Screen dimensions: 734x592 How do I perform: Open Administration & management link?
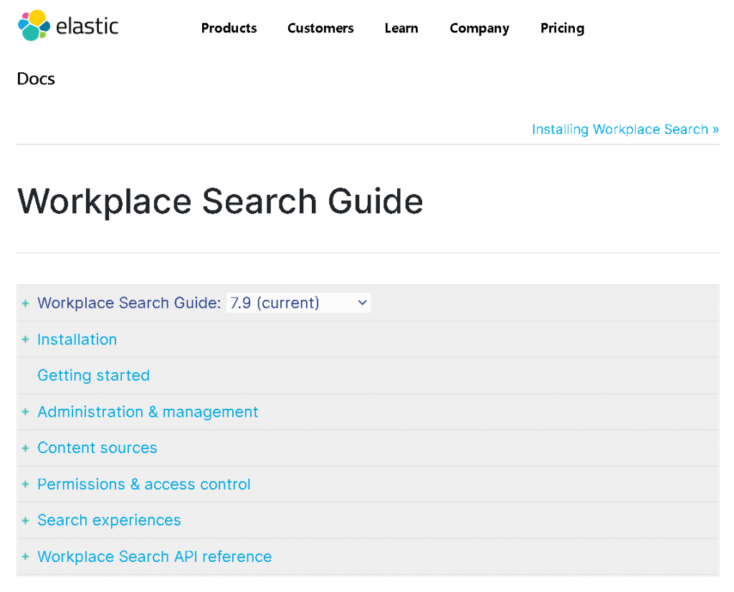pyautogui.click(x=148, y=412)
